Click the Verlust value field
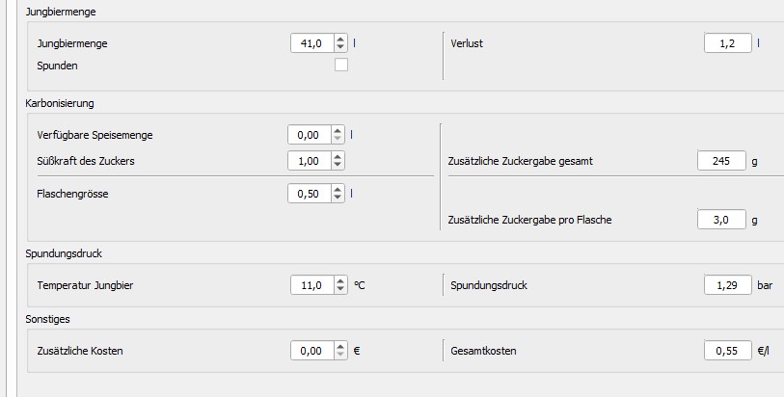 point(727,43)
